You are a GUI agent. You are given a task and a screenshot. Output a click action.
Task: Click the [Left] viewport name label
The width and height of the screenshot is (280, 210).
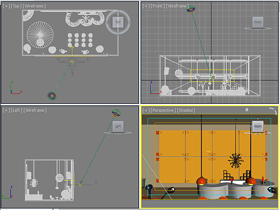tap(16, 110)
